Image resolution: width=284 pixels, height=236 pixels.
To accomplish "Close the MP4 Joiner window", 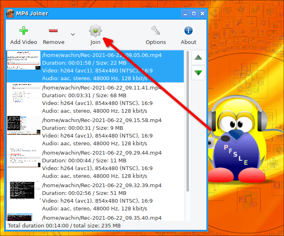I will pyautogui.click(x=202, y=13).
